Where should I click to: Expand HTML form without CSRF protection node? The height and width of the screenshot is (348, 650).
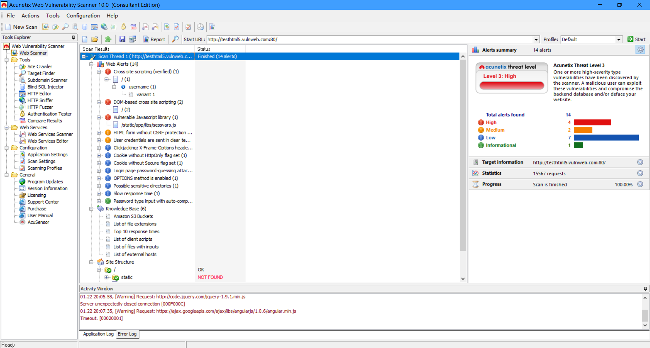coord(99,133)
